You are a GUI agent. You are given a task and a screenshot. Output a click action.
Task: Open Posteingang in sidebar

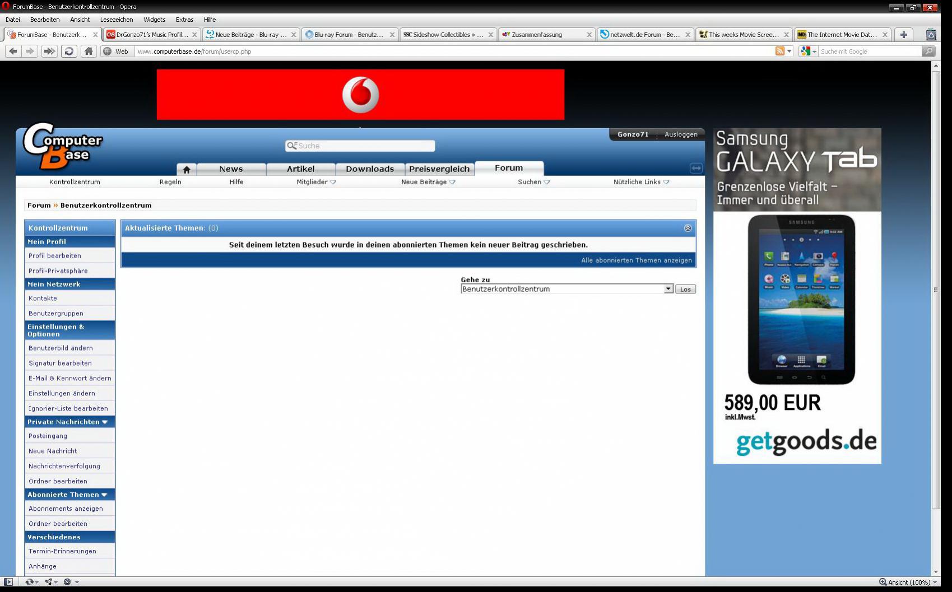tap(48, 436)
